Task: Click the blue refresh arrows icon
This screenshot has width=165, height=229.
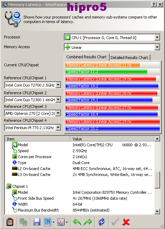Action: (x=102, y=222)
